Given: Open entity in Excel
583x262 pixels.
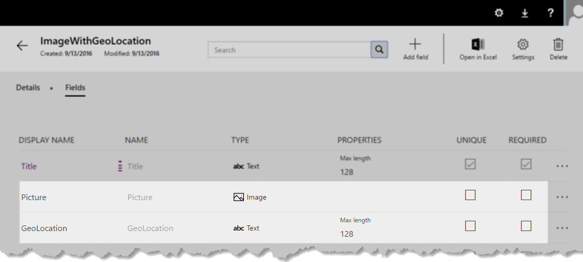Looking at the screenshot, I should (x=478, y=44).
